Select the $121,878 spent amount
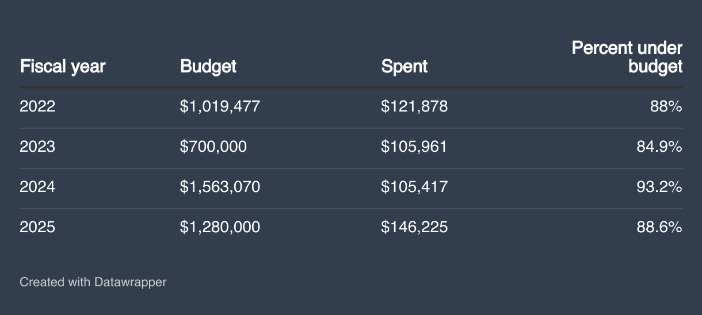 coord(414,106)
